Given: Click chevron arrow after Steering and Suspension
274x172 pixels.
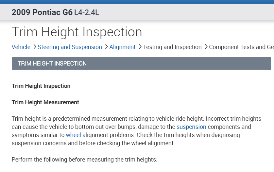Looking at the screenshot, I should point(106,47).
